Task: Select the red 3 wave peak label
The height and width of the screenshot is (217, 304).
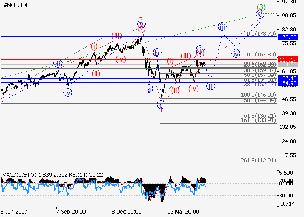Action: [141, 20]
